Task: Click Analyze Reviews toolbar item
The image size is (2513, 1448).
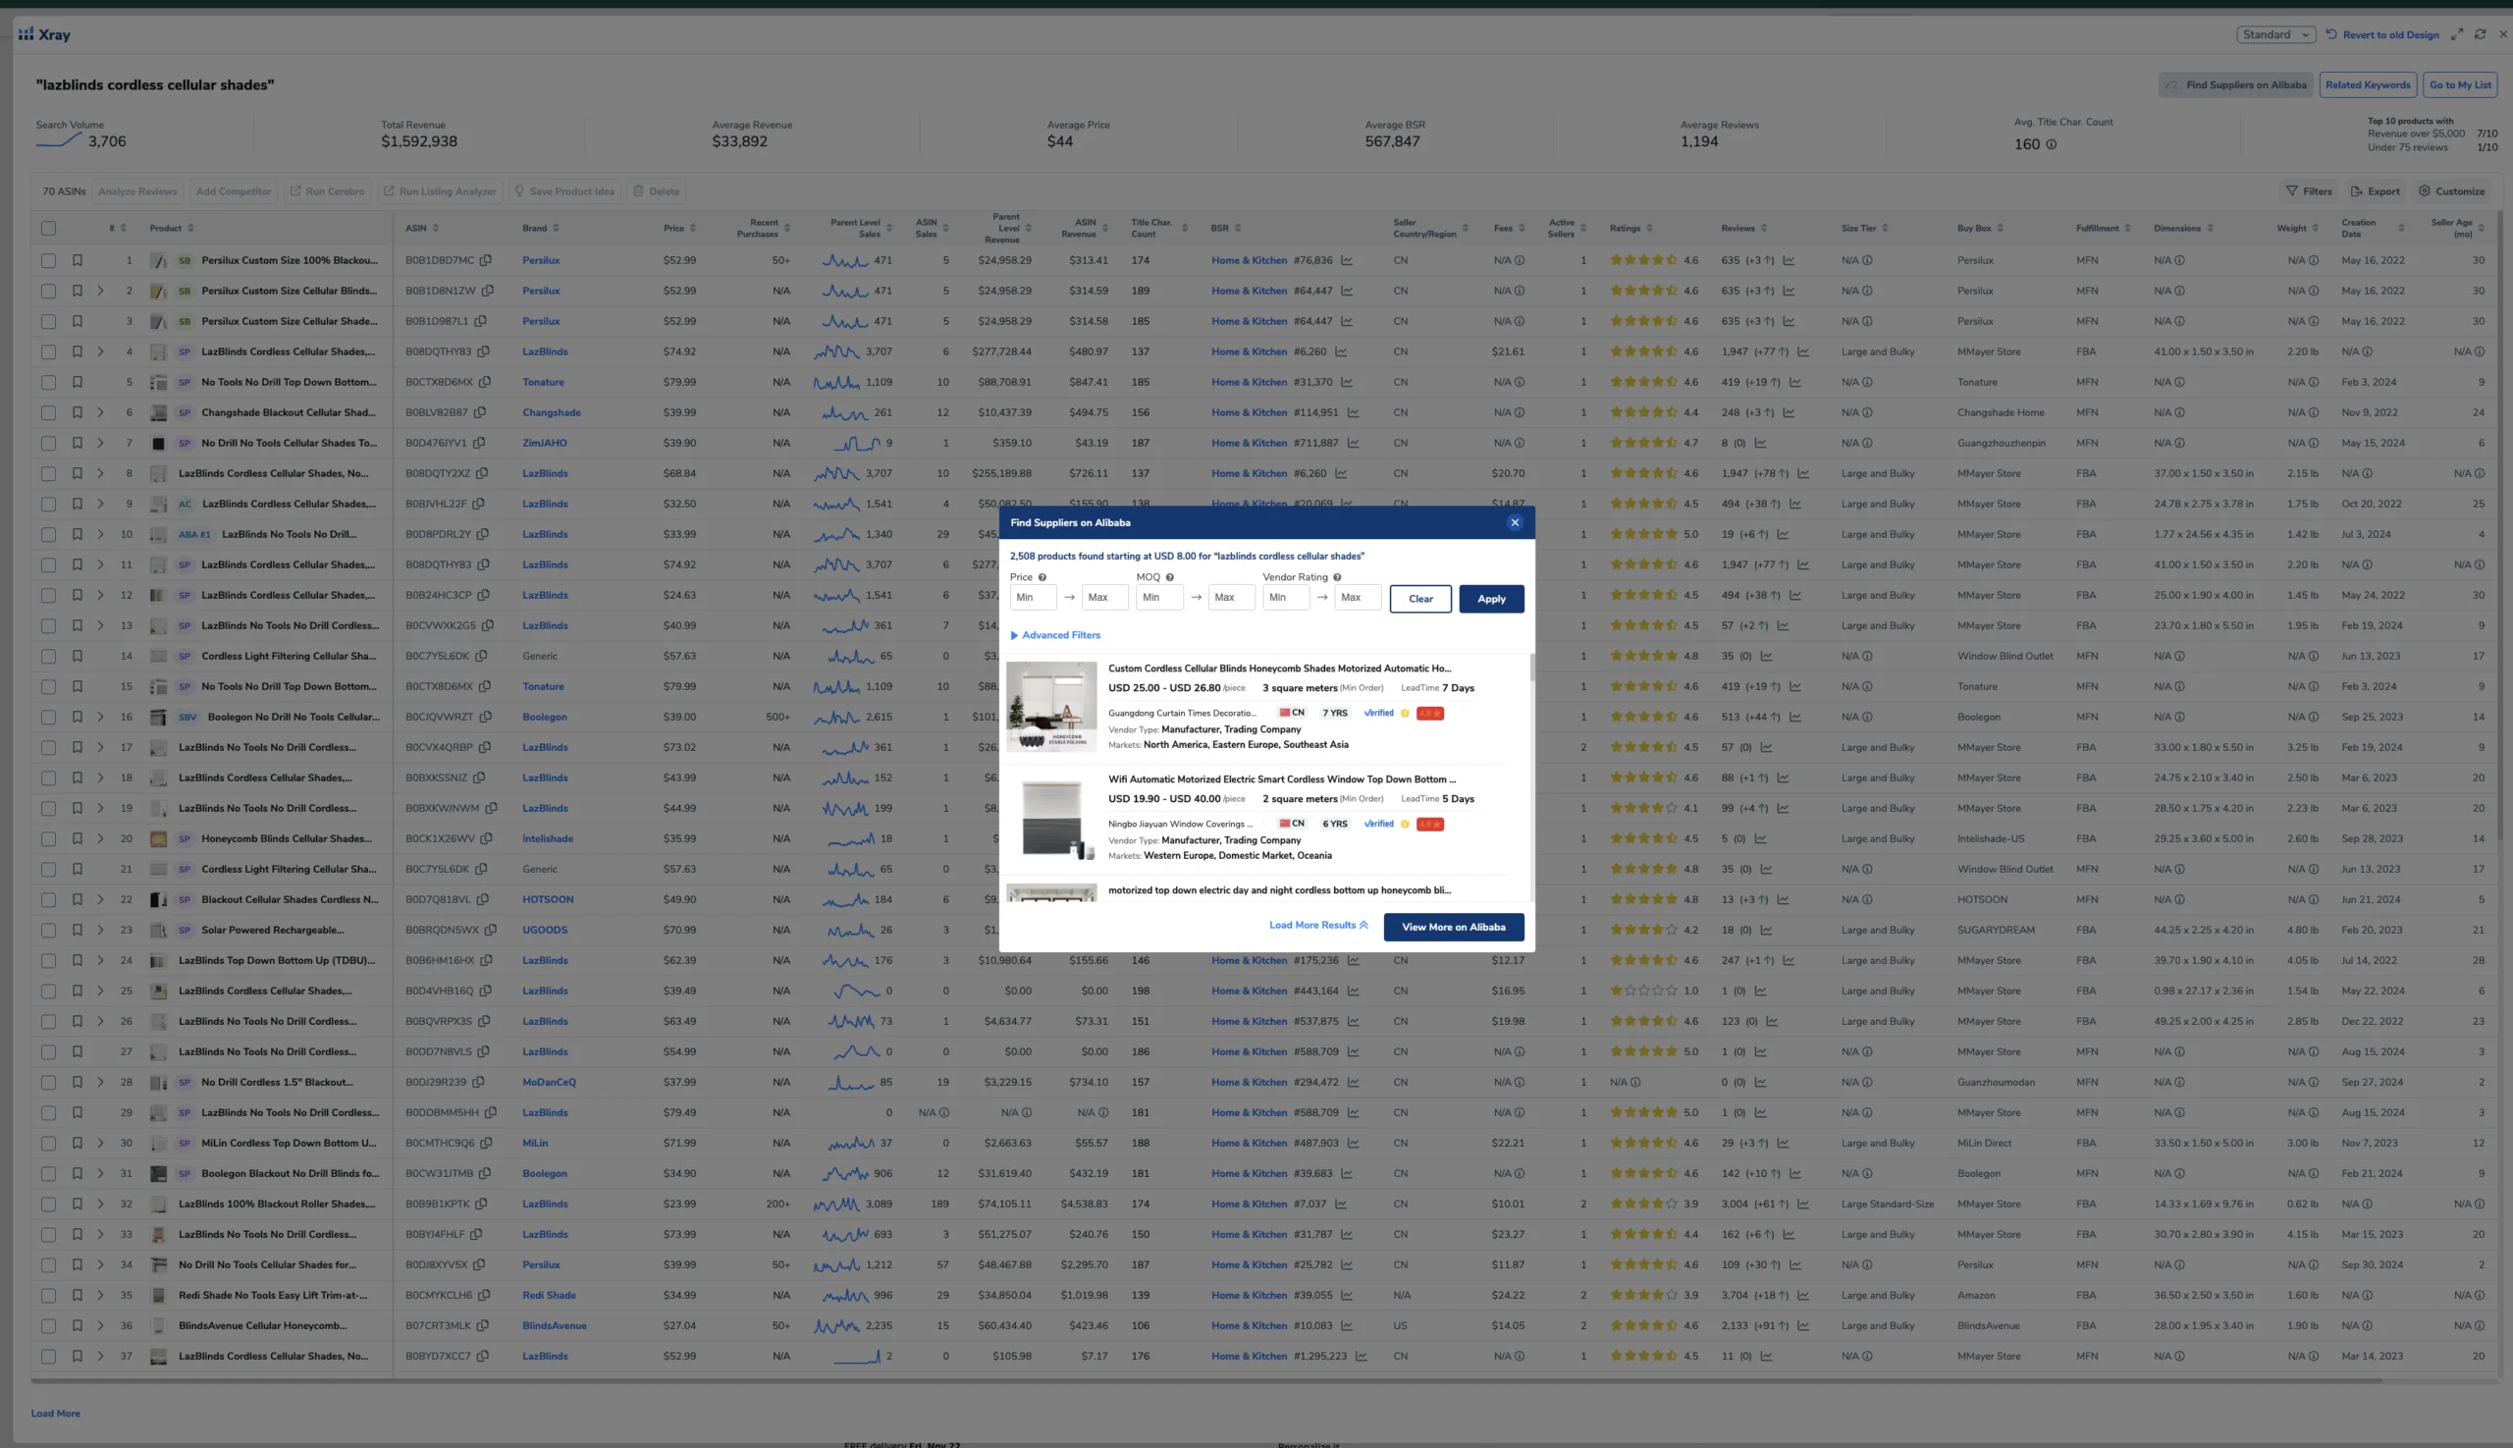Action: [x=137, y=191]
